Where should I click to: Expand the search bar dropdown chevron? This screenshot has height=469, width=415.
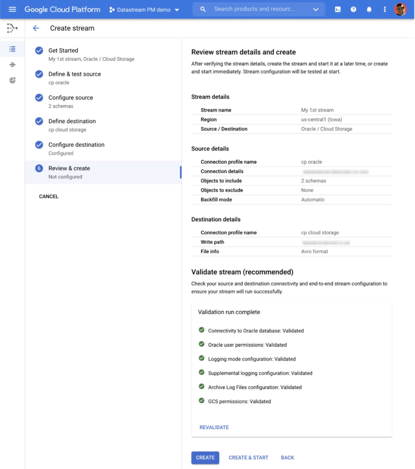pyautogui.click(x=315, y=9)
